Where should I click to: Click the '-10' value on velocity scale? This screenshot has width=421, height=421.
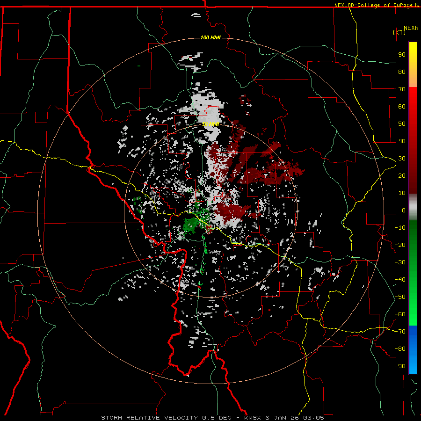400,228
